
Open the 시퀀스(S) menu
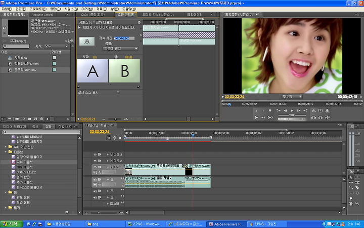click(71, 9)
